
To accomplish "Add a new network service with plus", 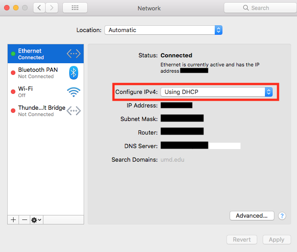I will click(x=14, y=219).
